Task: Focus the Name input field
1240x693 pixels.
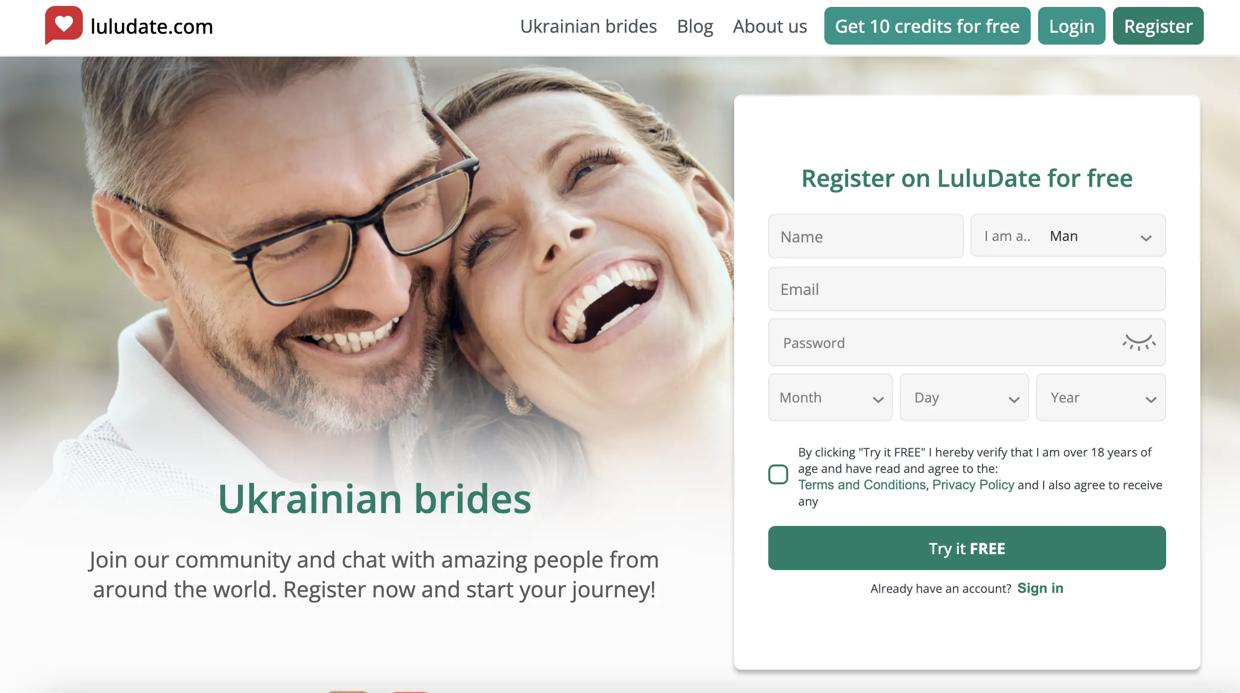Action: tap(866, 236)
